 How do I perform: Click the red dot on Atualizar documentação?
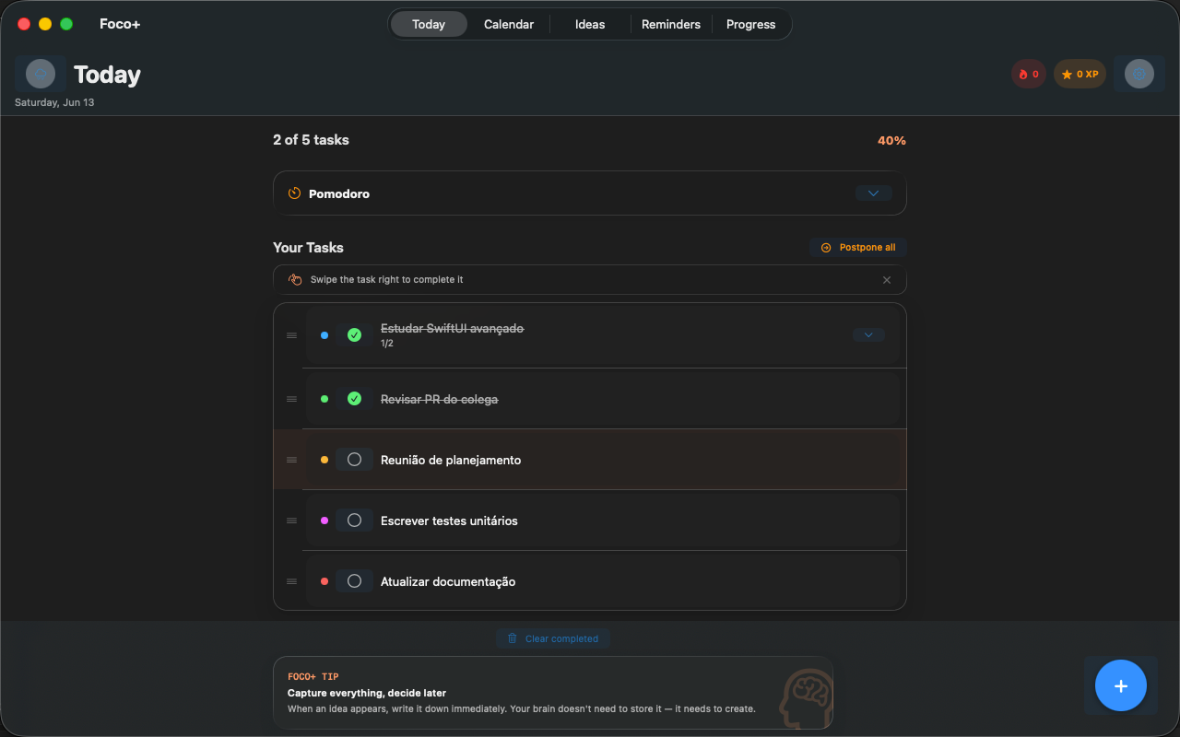(x=324, y=581)
